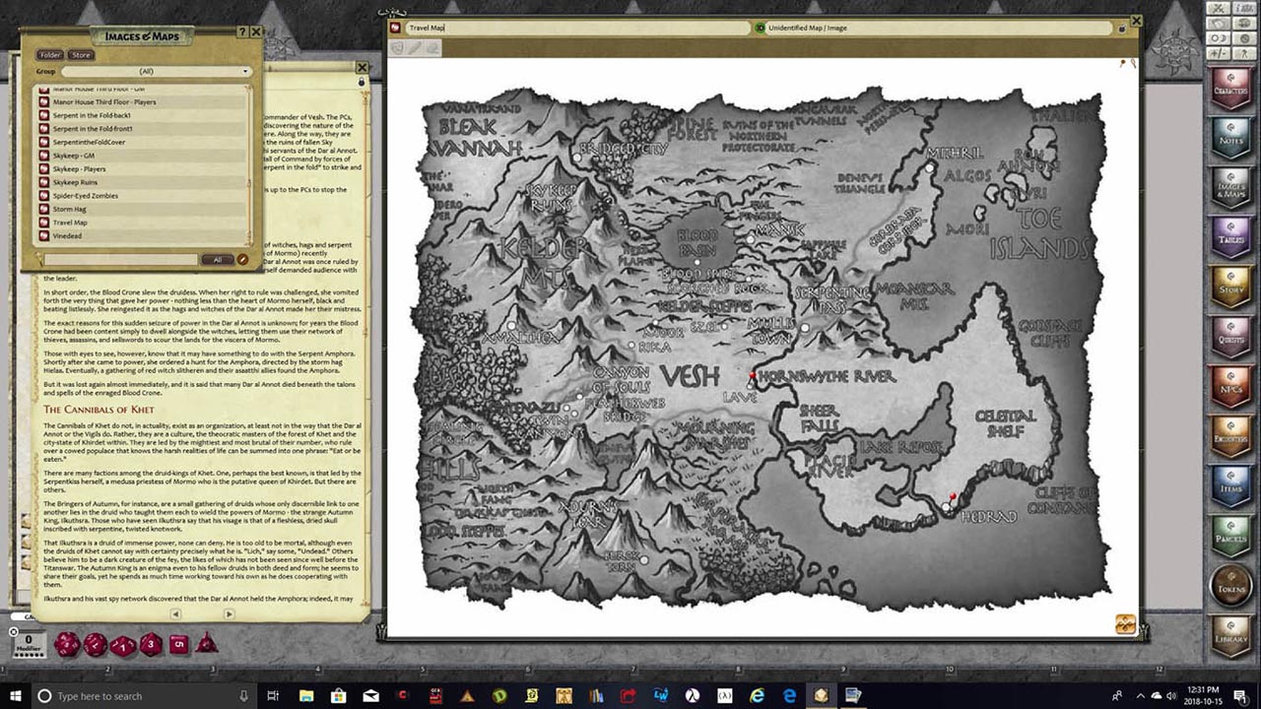1261x709 pixels.
Task: Open the Tokens bag from the sidebar
Action: [1229, 584]
